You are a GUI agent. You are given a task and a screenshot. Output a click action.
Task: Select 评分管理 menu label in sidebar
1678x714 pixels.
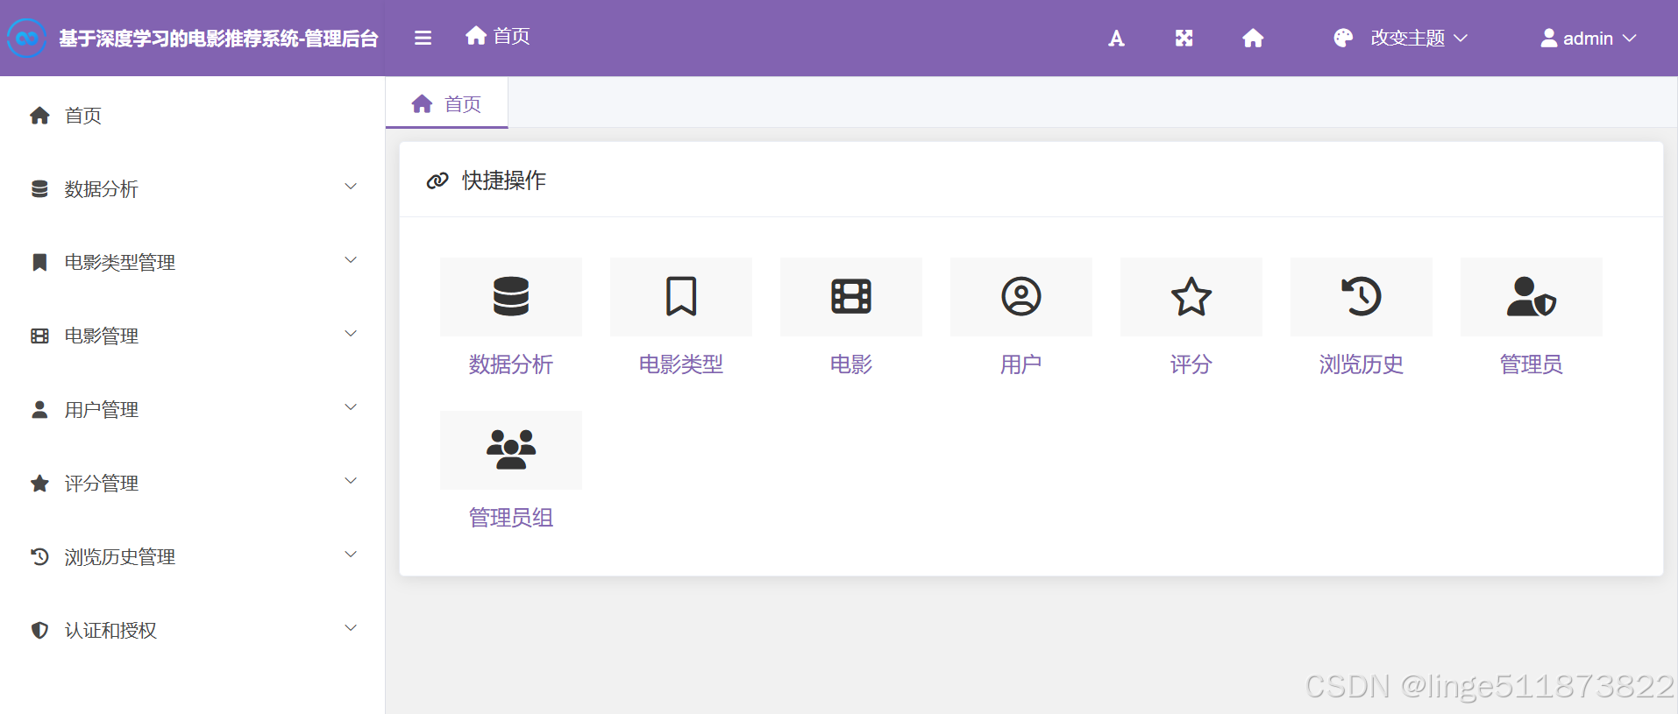[x=102, y=484]
